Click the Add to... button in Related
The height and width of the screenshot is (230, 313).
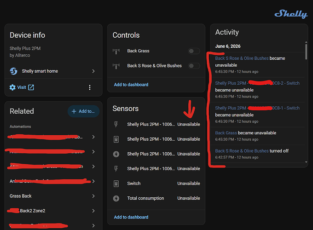pos(83,111)
